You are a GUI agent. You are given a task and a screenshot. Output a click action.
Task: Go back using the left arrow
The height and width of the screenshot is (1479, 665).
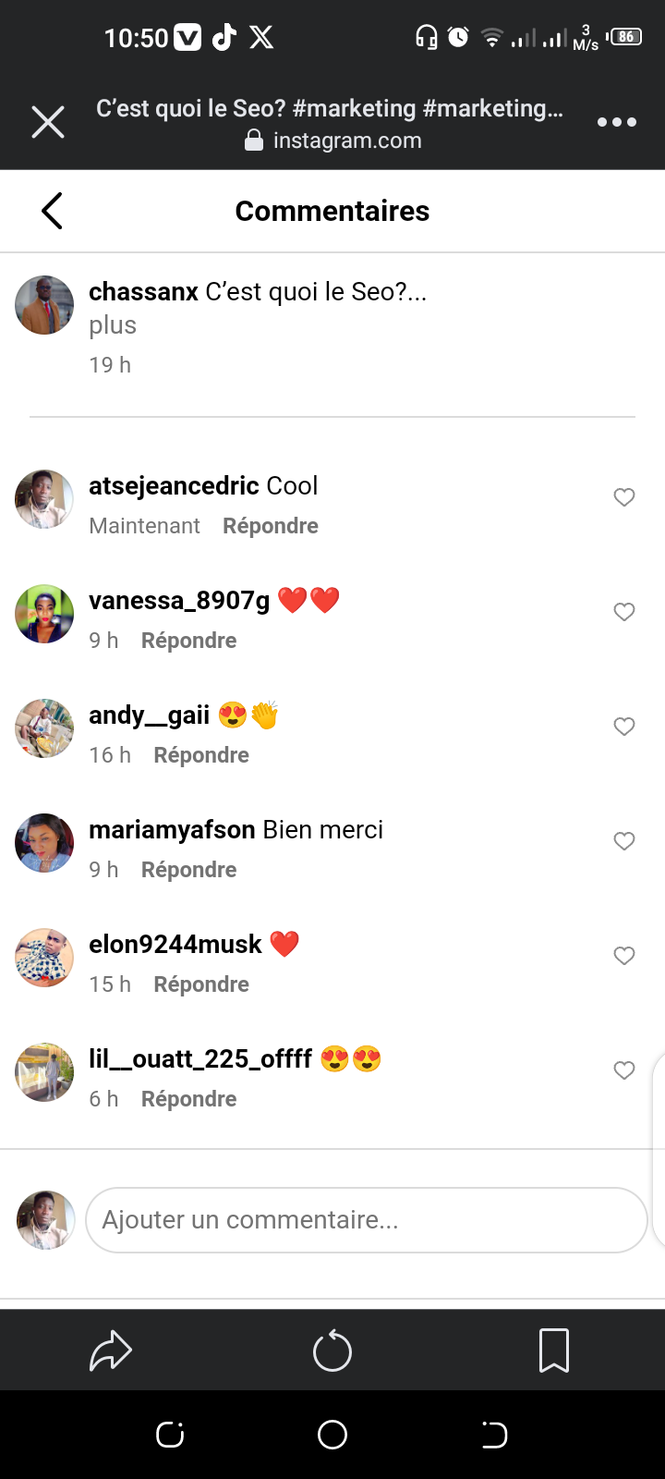coord(53,211)
